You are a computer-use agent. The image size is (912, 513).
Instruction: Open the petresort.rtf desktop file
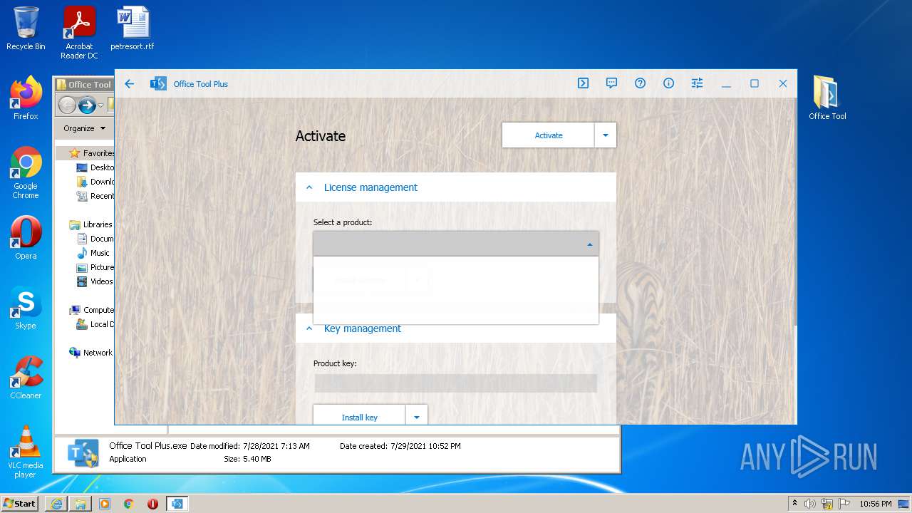pyautogui.click(x=133, y=28)
